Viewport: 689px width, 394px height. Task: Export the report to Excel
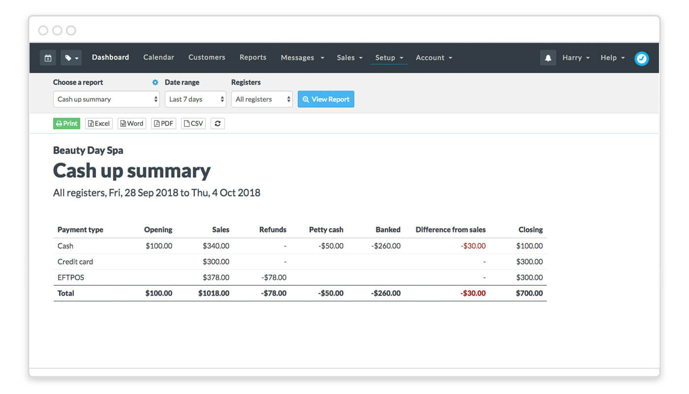[x=98, y=123]
